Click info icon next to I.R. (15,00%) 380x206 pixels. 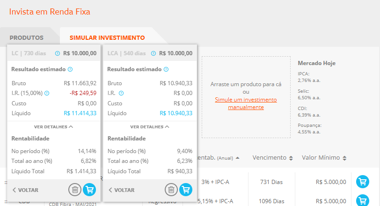click(x=47, y=93)
